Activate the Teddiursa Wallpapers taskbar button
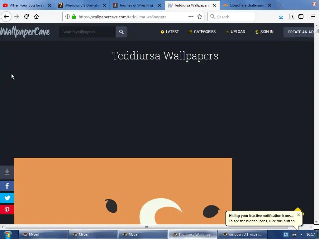 (x=193, y=235)
